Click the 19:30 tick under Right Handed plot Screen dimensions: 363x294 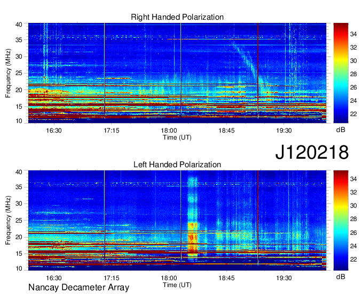click(284, 130)
